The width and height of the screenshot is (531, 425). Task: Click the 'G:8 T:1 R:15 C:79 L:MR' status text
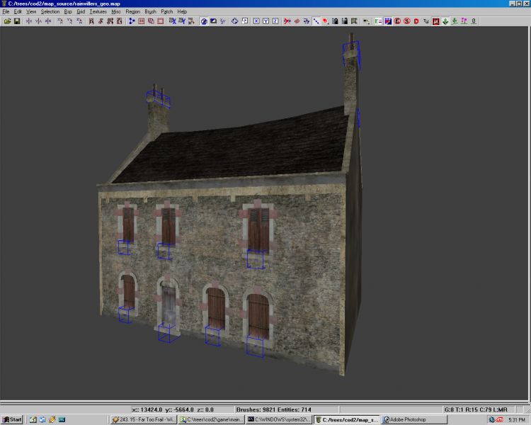476,409
